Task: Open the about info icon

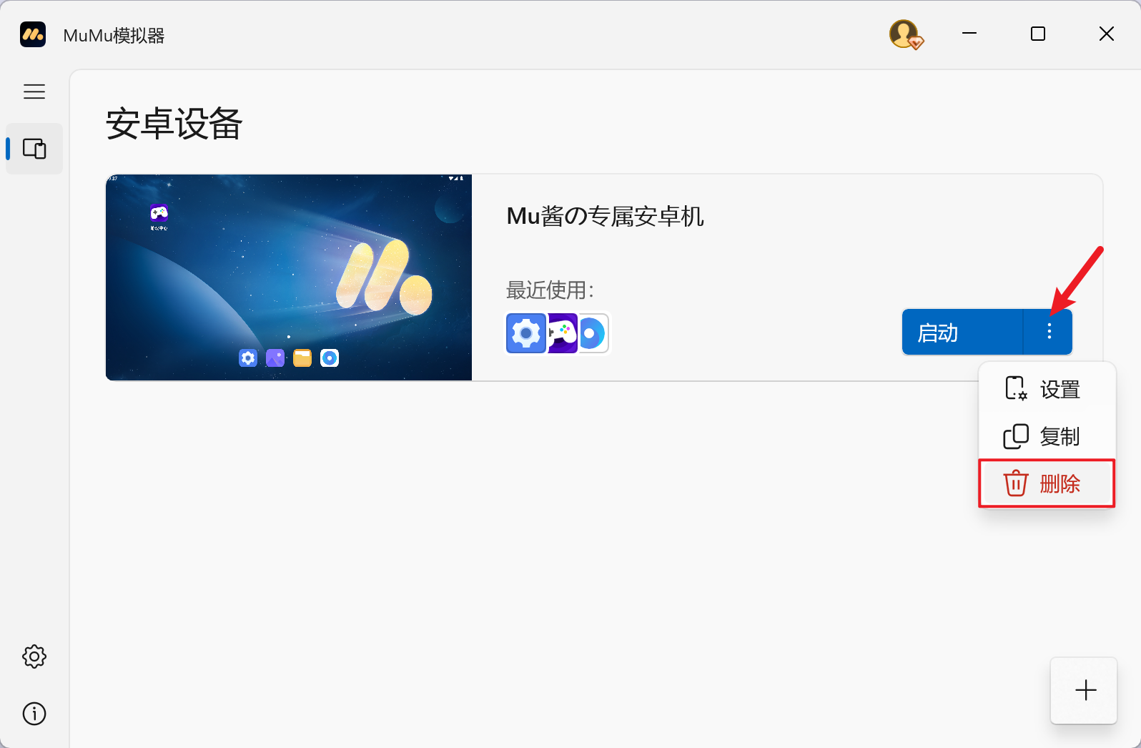Action: click(x=34, y=714)
